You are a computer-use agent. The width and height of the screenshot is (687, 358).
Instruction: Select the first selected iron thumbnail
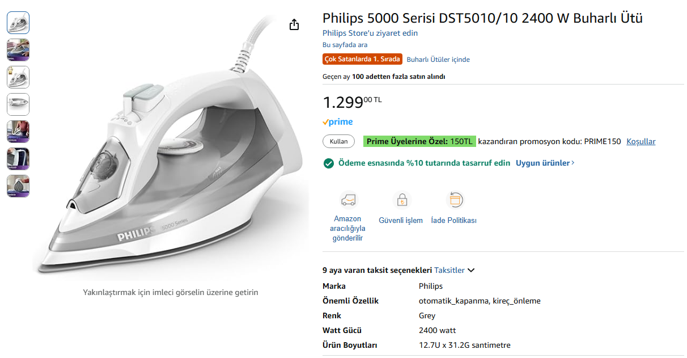tap(18, 23)
